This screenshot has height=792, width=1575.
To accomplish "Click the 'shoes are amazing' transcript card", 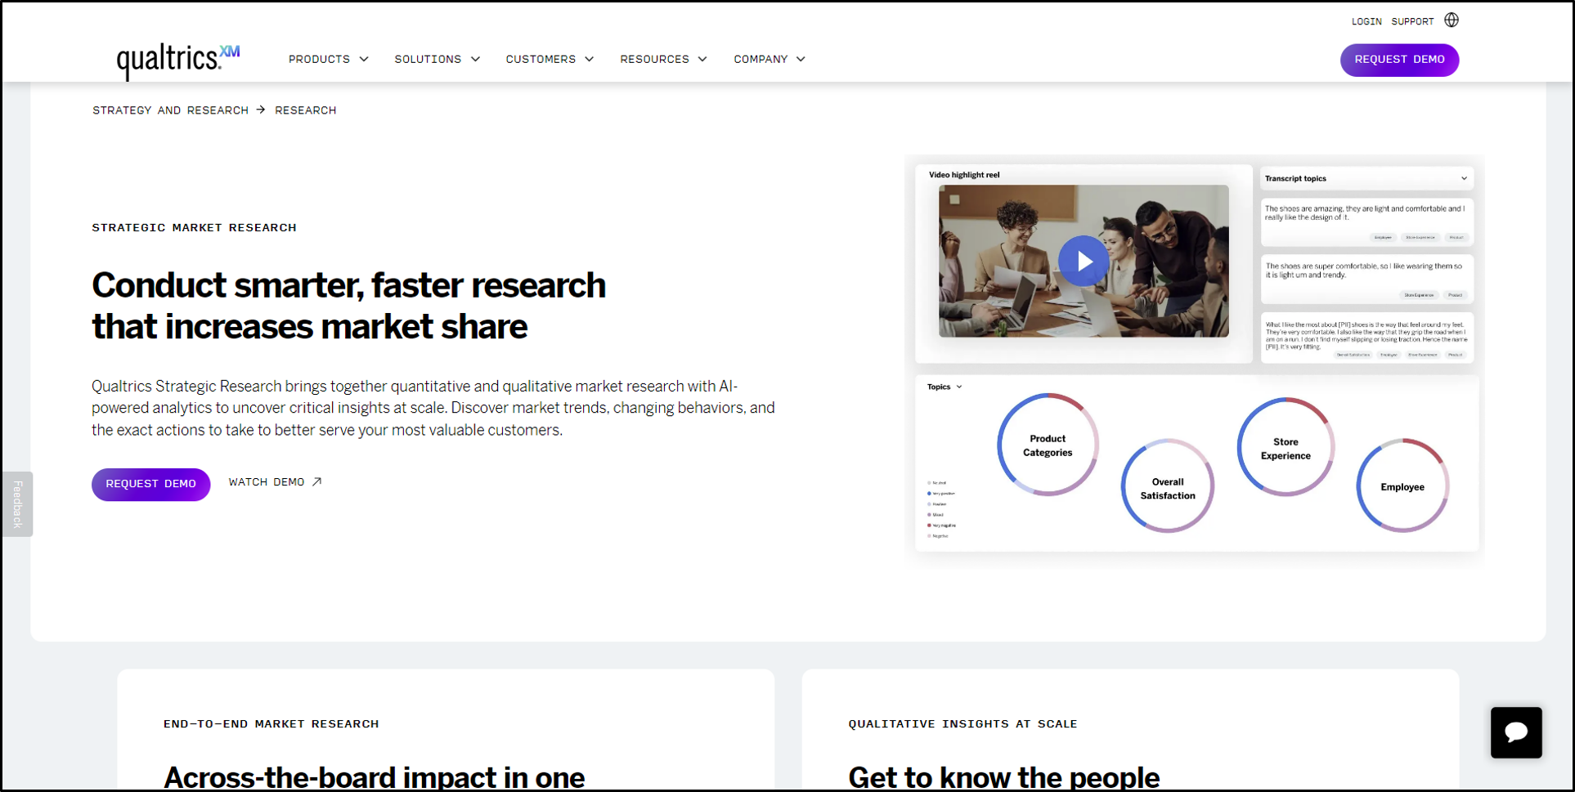I will (x=1366, y=221).
